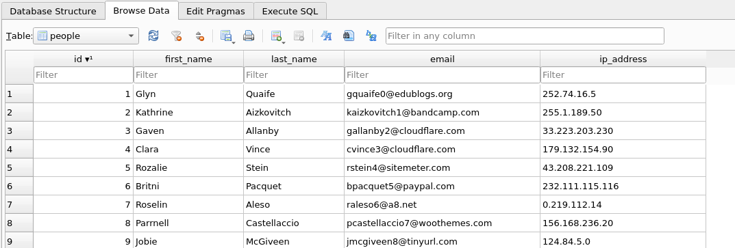The height and width of the screenshot is (248, 735).
Task: Click the id column filter field
Action: (x=84, y=75)
